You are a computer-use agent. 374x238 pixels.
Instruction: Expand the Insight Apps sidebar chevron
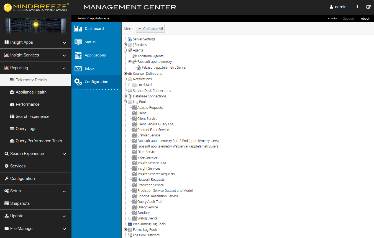click(x=64, y=43)
